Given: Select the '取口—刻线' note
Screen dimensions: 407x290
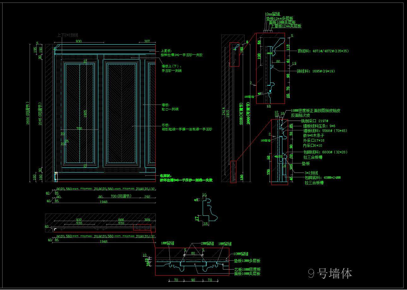Looking at the screenshot, I should (170, 109).
